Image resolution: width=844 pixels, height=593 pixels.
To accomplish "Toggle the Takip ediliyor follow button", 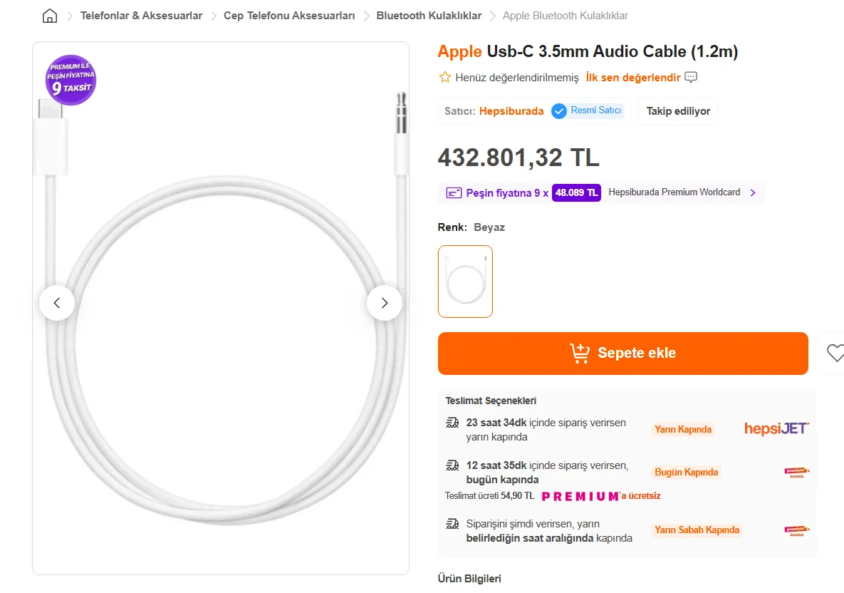I will (x=678, y=111).
